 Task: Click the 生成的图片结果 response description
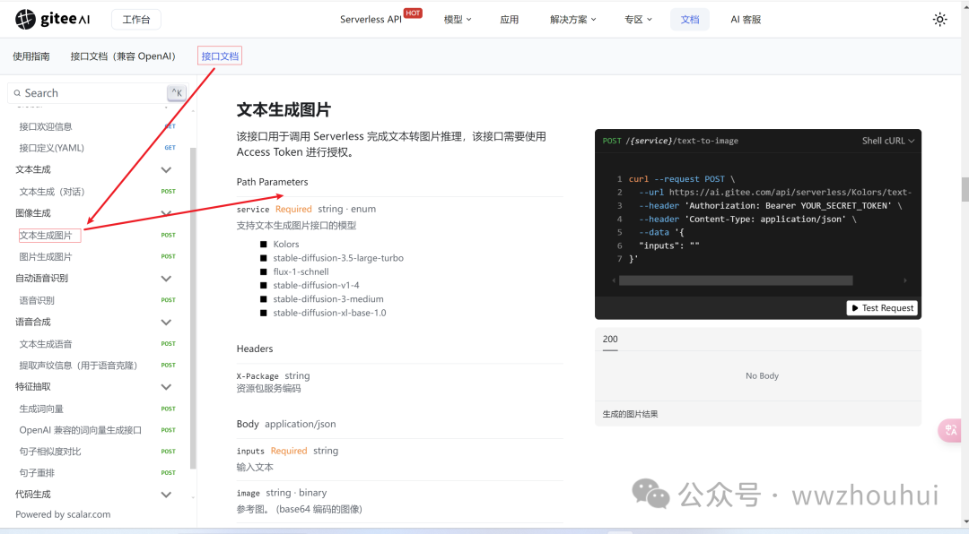click(630, 414)
